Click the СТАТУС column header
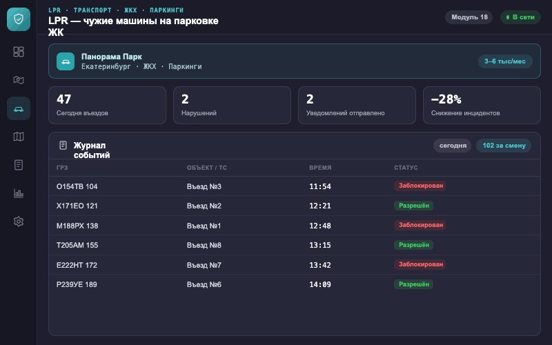 [x=406, y=168]
